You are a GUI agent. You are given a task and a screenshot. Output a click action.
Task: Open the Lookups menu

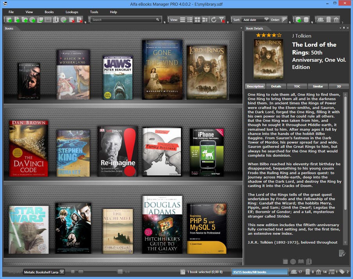[x=71, y=12]
